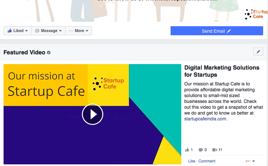The image size is (268, 166).
Task: Edit the Featured Video with pencil icon
Action: click(x=258, y=51)
